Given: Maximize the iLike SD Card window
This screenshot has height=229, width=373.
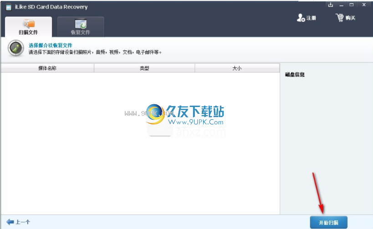Looking at the screenshot, I should point(352,5).
